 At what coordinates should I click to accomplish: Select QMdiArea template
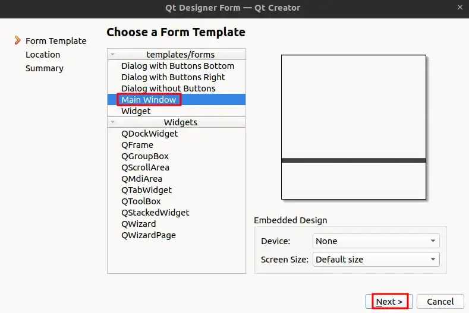[x=177, y=179]
